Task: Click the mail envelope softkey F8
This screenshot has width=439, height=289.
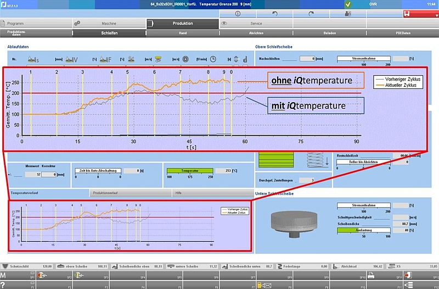Action: (274, 285)
